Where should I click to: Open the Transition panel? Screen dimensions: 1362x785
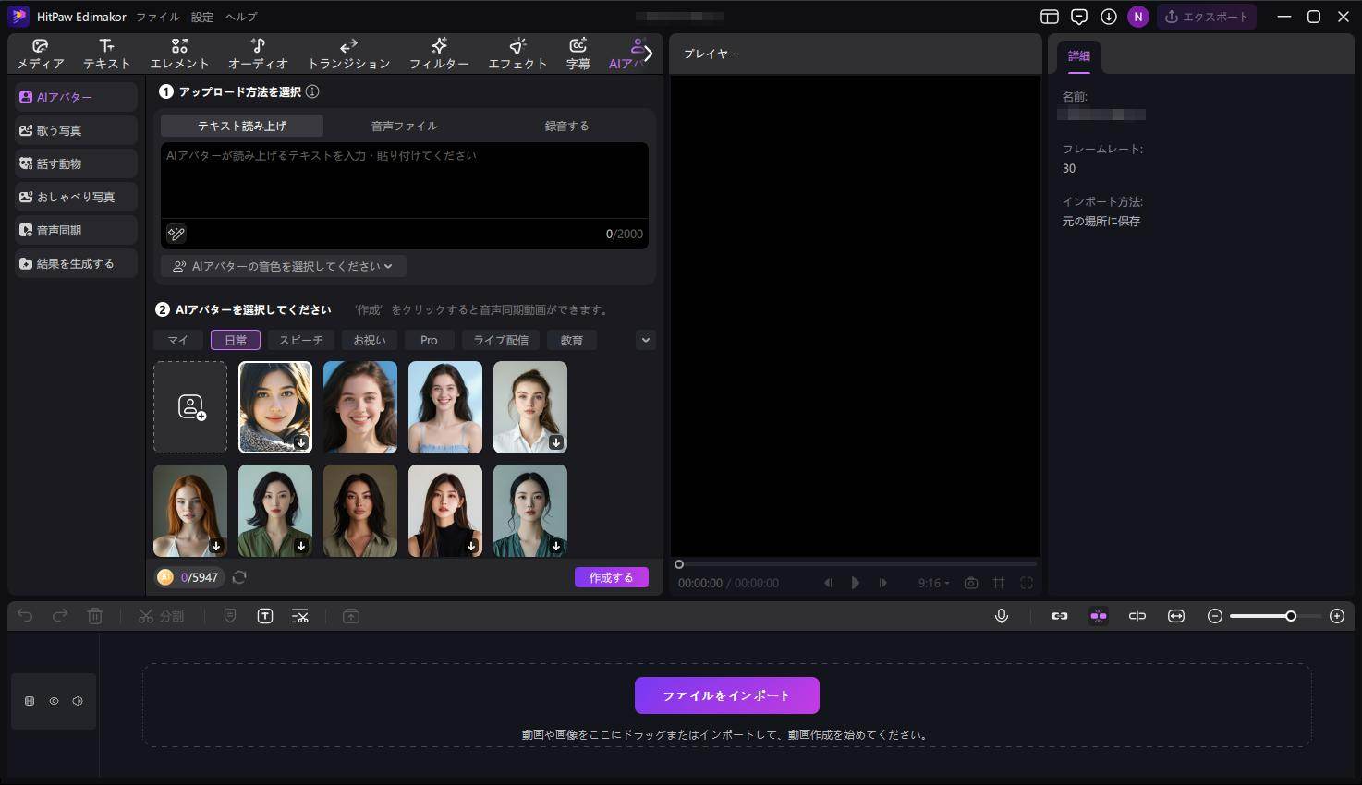[x=348, y=54]
